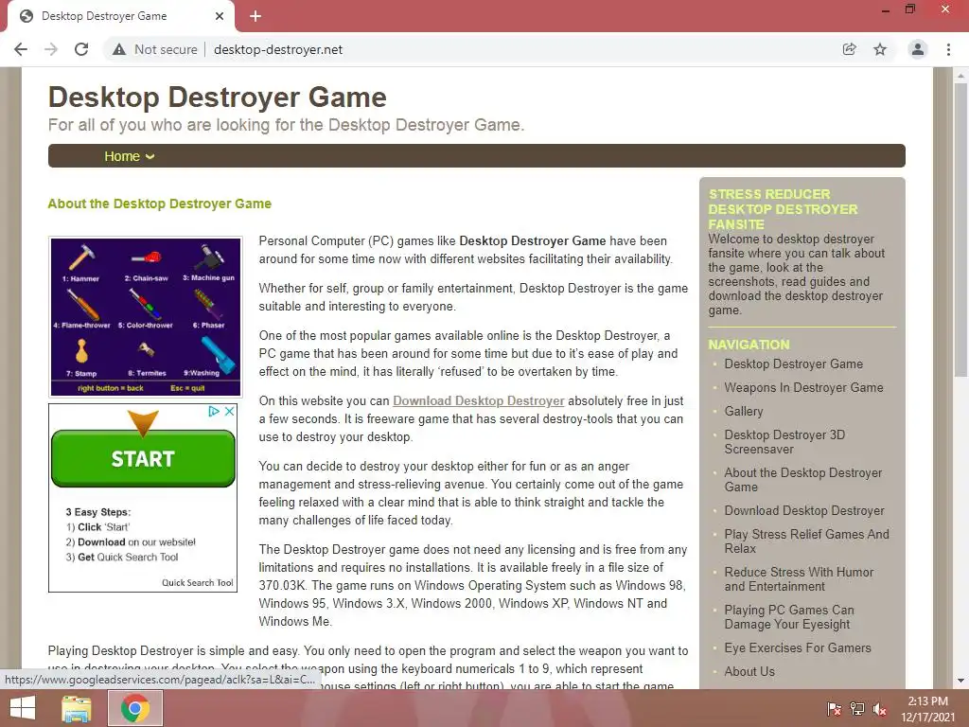Image resolution: width=969 pixels, height=727 pixels.
Task: Open Play Stress Relief Games And Relax
Action: (806, 541)
